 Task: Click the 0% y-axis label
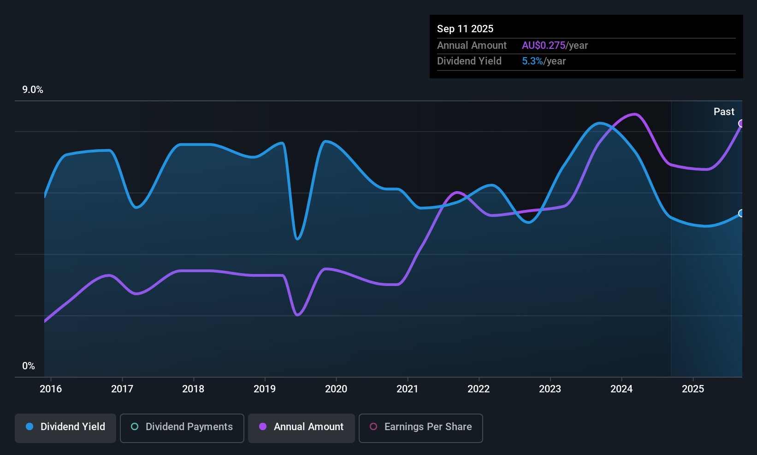point(29,366)
